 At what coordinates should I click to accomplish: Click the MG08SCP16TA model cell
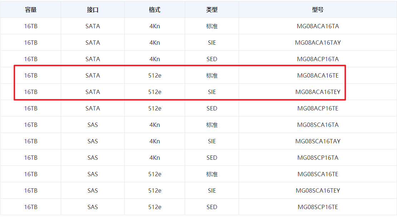pos(318,158)
